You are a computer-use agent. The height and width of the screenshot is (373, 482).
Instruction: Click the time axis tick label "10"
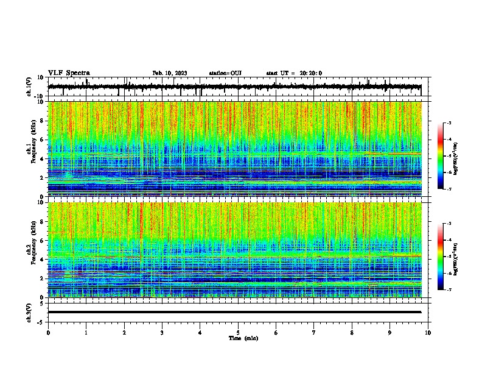pyautogui.click(x=428, y=333)
